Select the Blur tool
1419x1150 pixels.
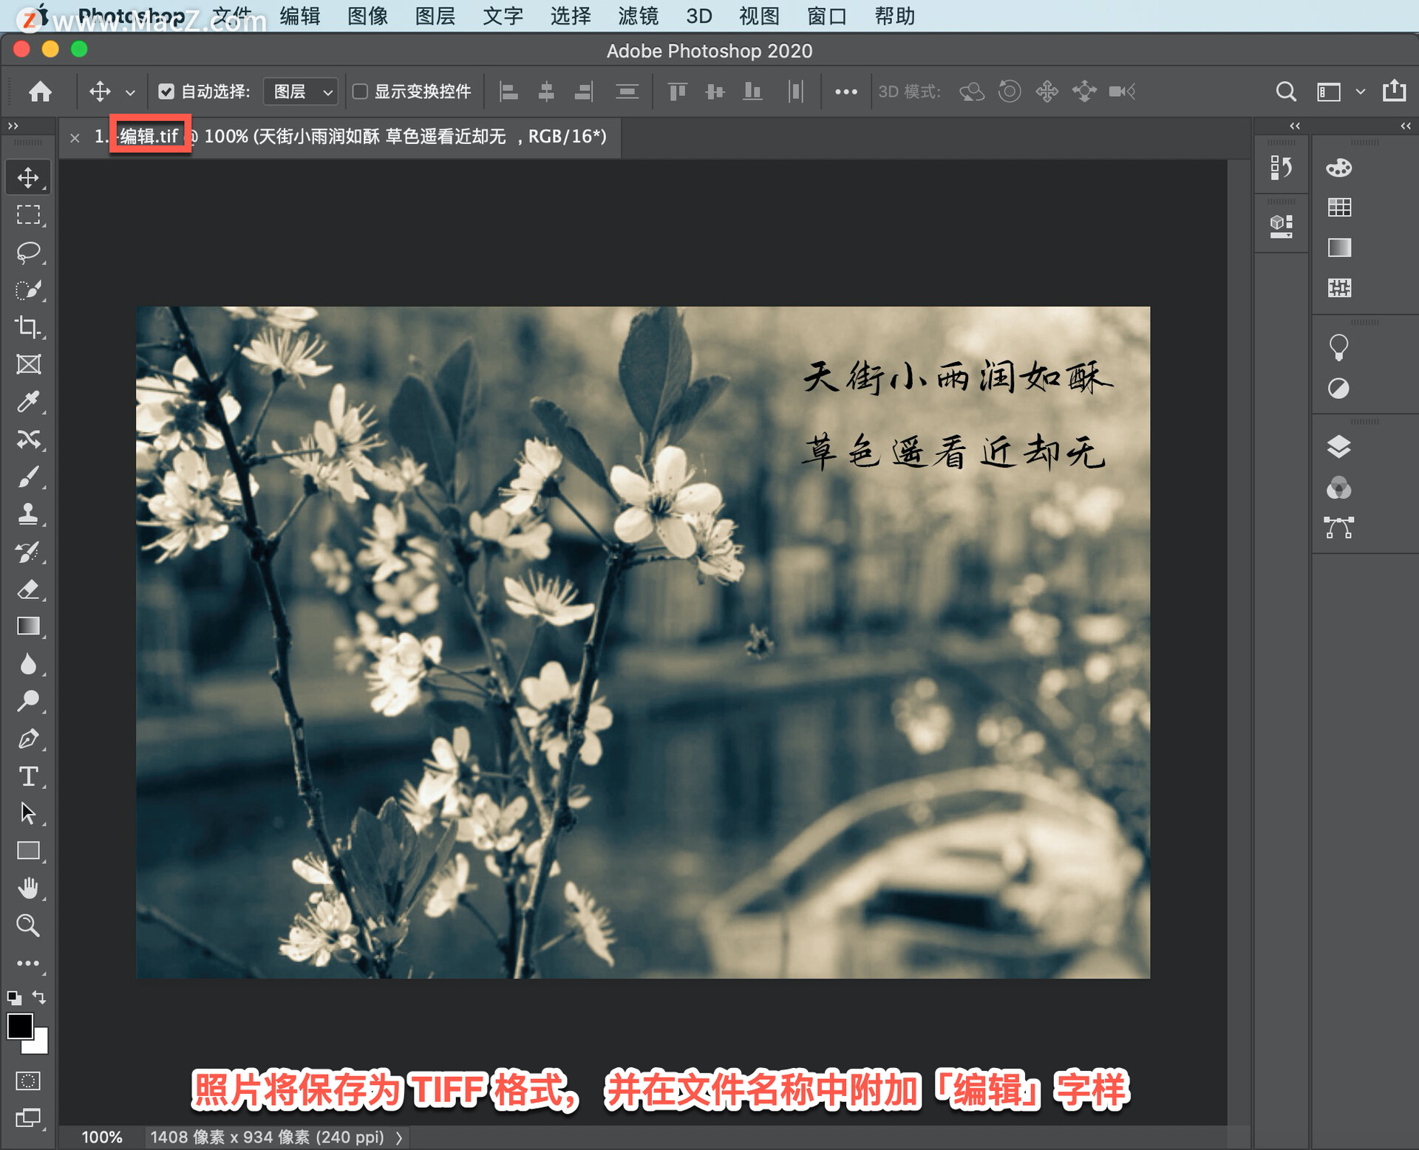(28, 664)
